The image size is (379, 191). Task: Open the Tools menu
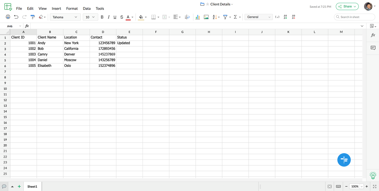click(x=100, y=9)
